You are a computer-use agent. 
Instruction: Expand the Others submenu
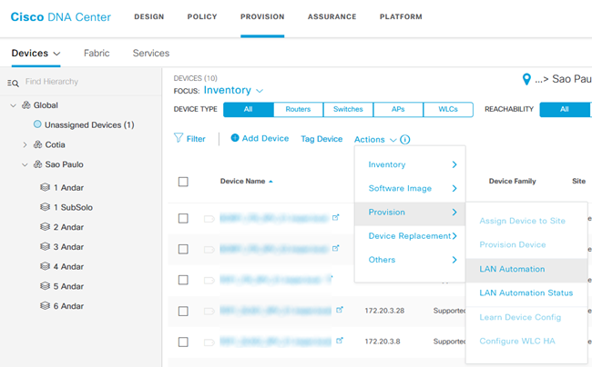[x=410, y=260]
